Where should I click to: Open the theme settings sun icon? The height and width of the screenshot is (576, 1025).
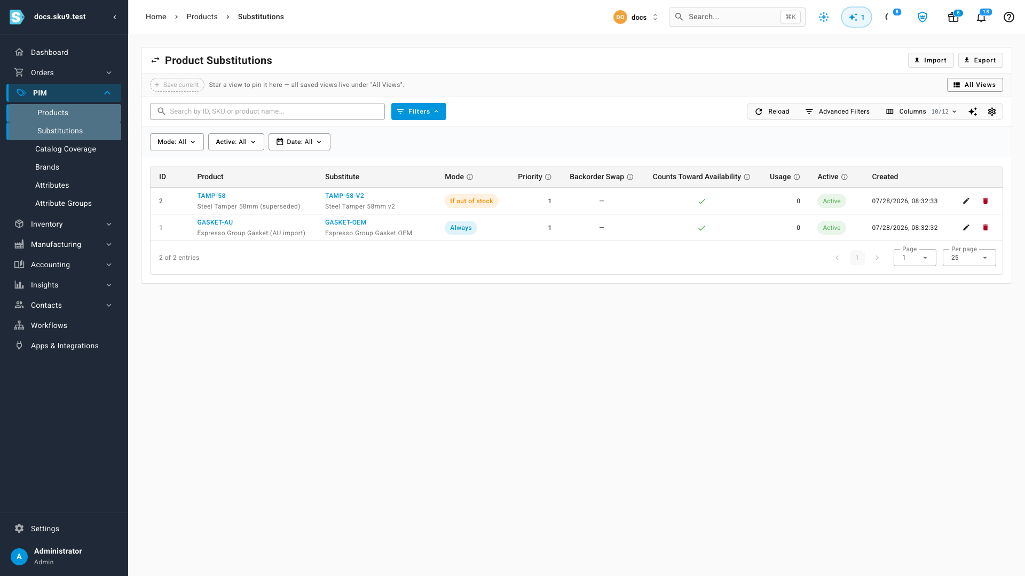click(x=824, y=17)
